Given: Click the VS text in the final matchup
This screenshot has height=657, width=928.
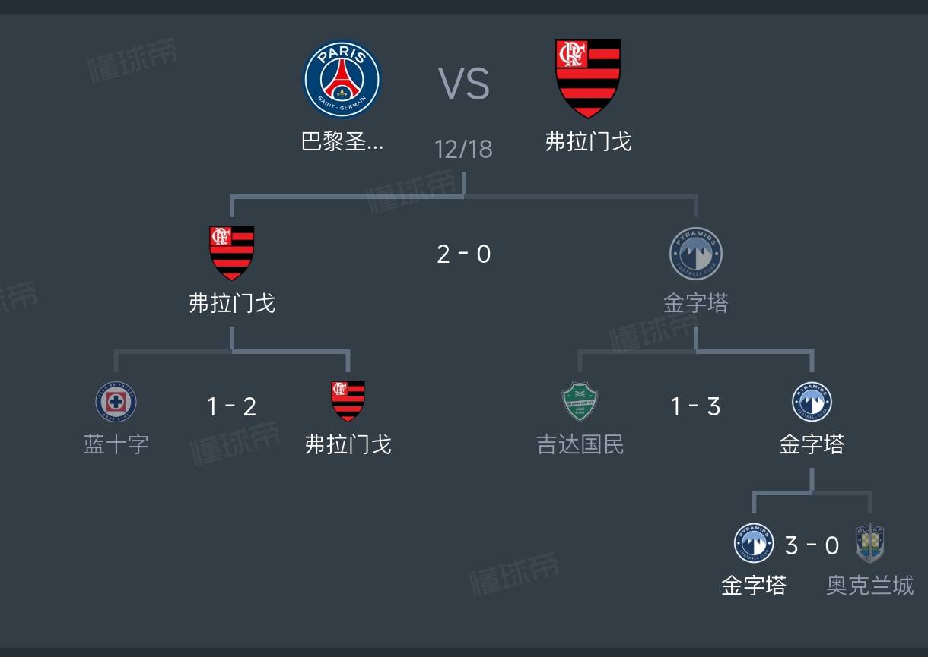Looking at the screenshot, I should 464,84.
